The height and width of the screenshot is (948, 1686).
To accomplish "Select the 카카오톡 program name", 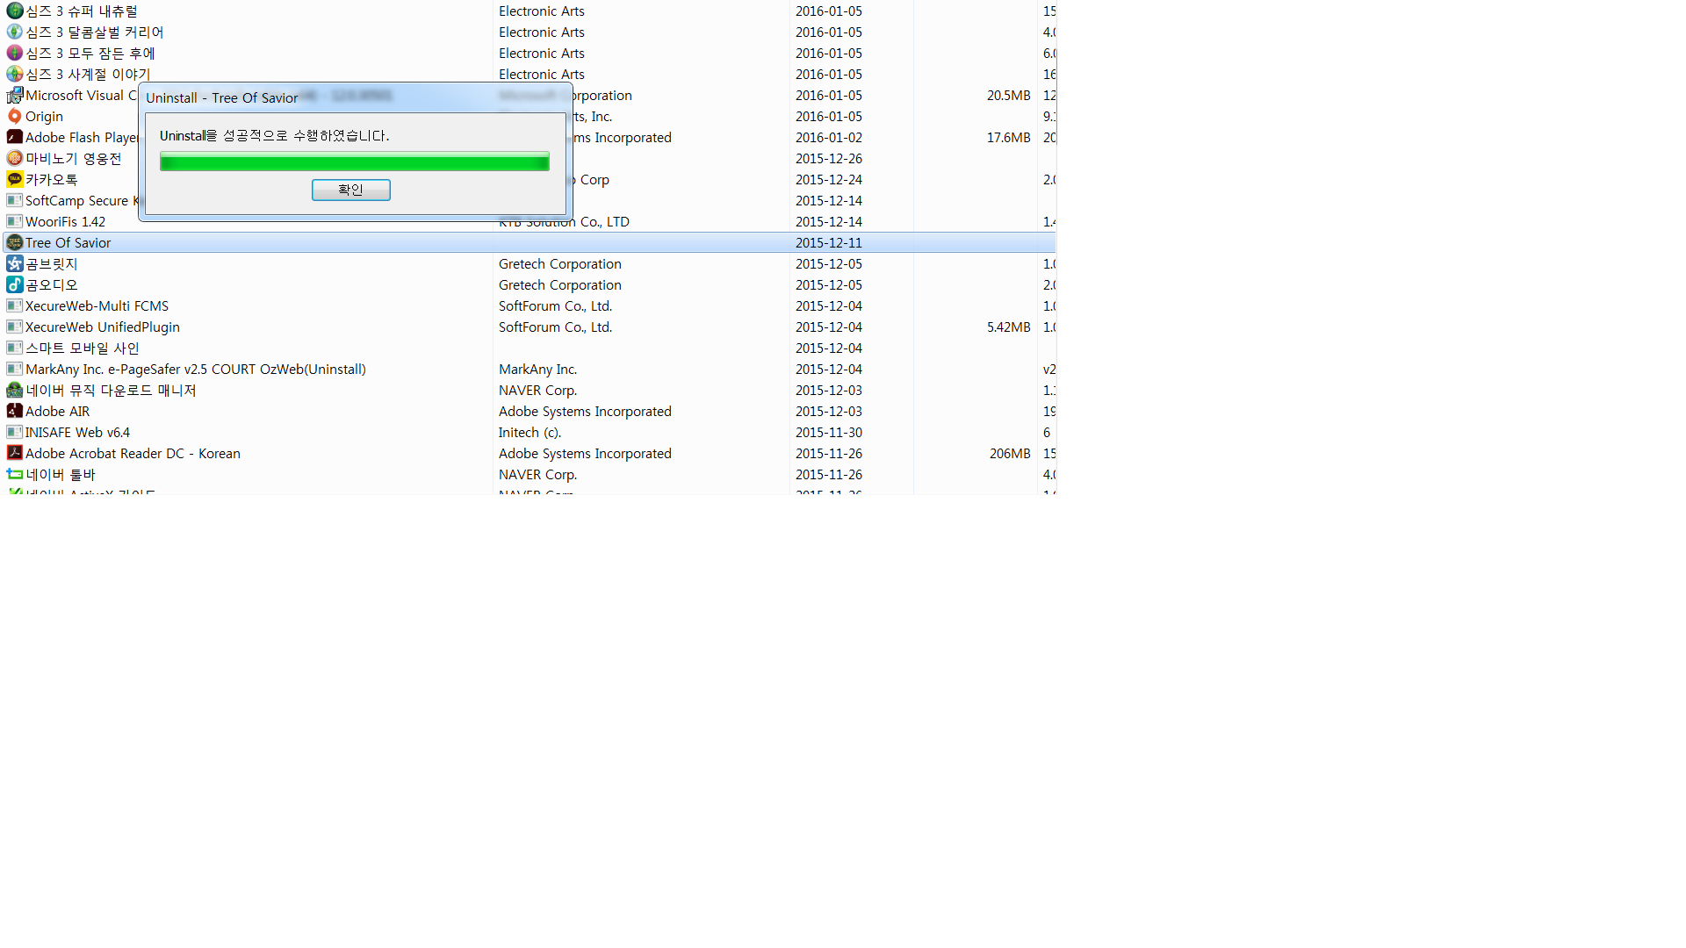I will click(52, 180).
